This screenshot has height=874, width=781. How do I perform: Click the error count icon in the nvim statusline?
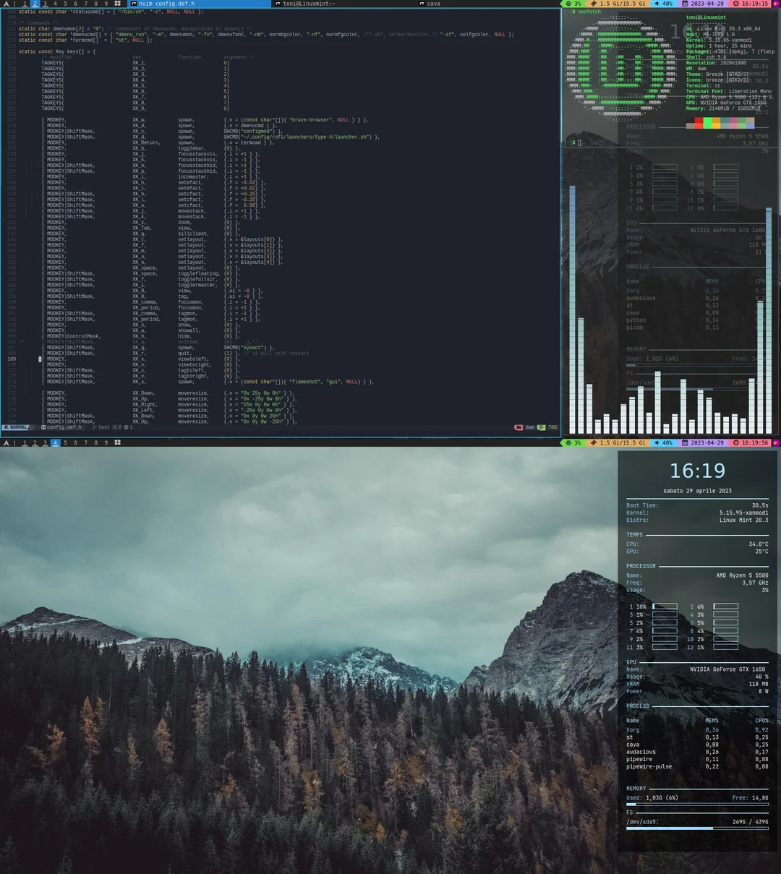click(126, 427)
